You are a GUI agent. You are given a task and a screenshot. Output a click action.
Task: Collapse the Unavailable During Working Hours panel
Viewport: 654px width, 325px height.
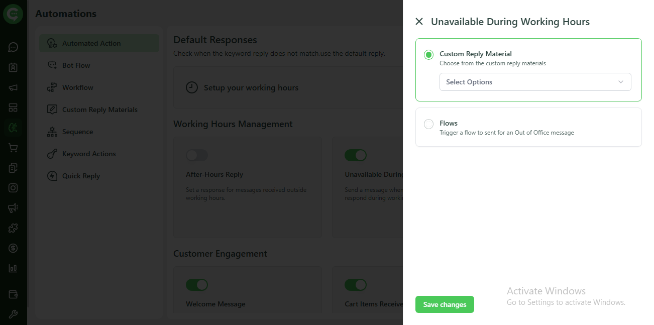[x=419, y=22]
